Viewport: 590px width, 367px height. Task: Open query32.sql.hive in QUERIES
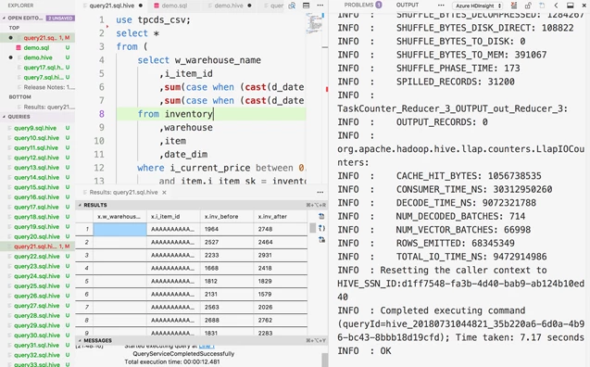[38, 355]
